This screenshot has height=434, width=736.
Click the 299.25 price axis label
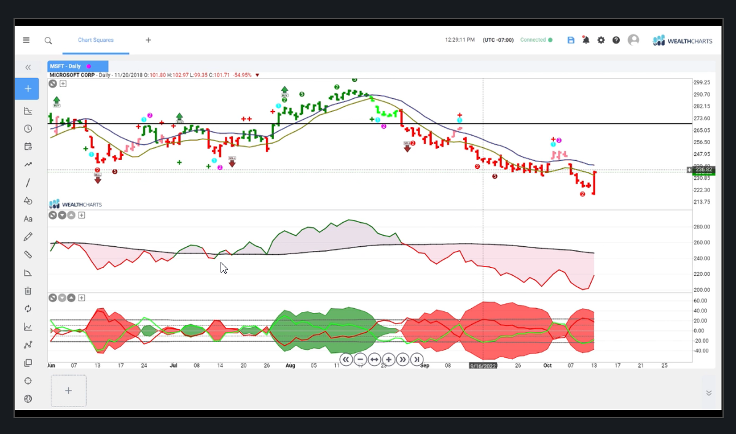tap(702, 82)
